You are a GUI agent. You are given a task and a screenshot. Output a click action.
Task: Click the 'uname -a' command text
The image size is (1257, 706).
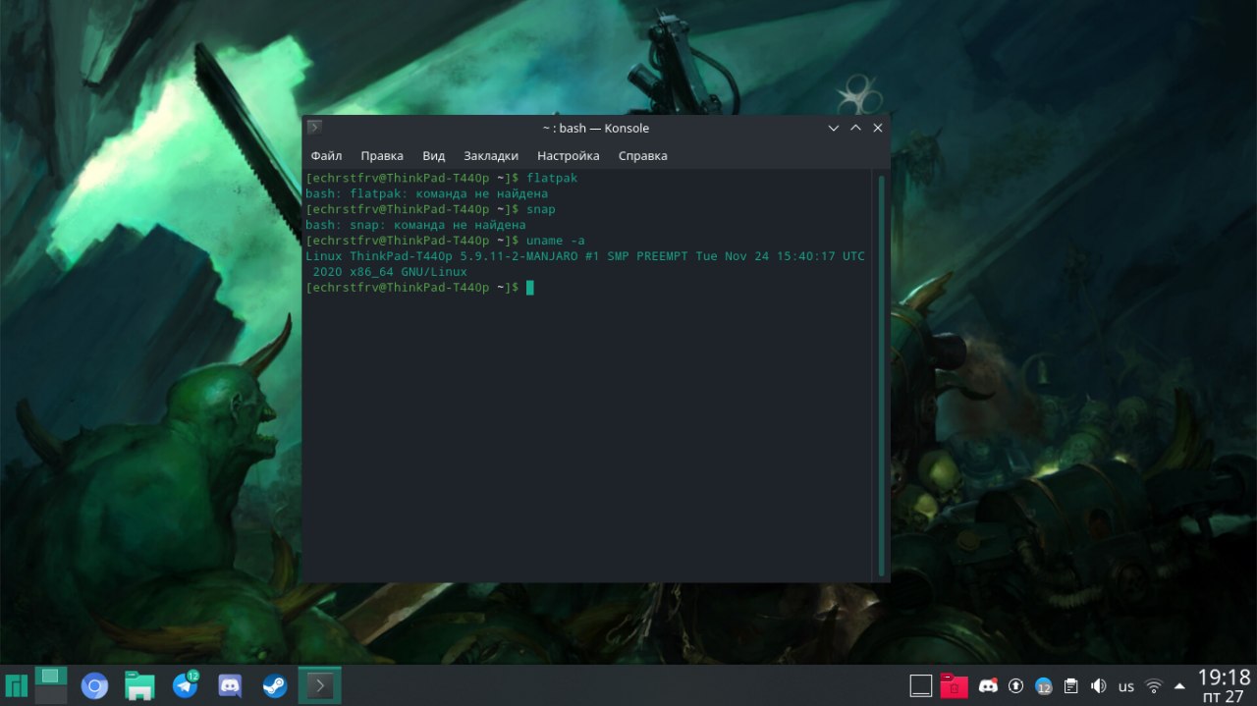[556, 241]
